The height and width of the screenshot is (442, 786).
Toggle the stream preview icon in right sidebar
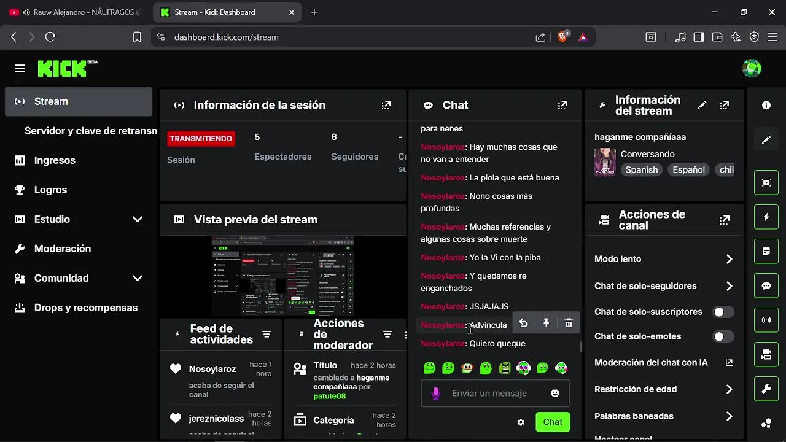point(766,182)
